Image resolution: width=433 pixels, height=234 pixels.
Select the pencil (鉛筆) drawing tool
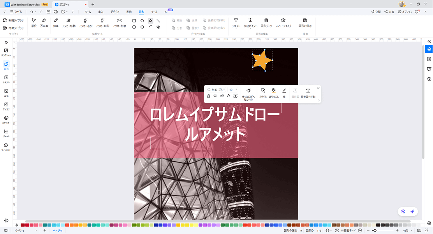[56, 22]
